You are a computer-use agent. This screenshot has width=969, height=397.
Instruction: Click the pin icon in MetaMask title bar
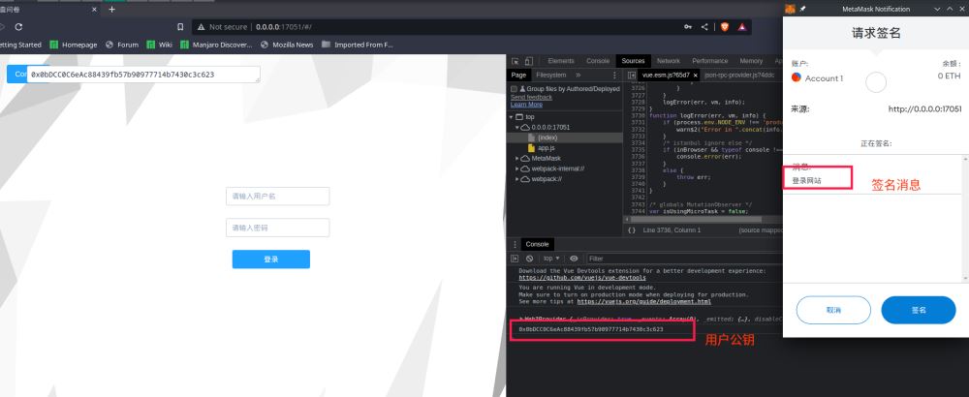tap(801, 8)
